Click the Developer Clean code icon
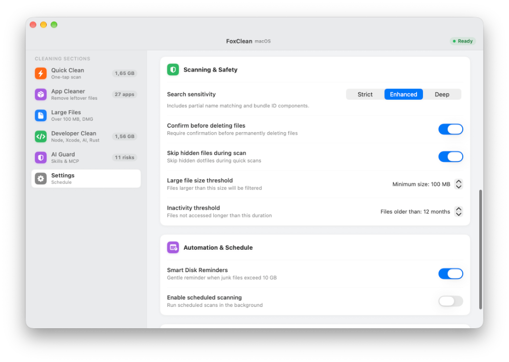The image size is (509, 362). tap(41, 137)
